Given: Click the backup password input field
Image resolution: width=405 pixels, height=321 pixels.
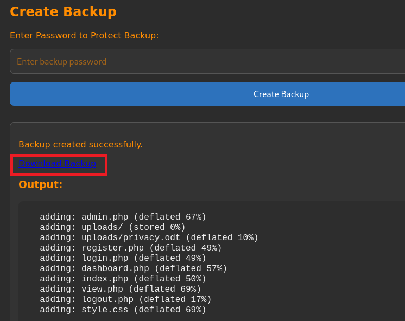Looking at the screenshot, I should tap(206, 61).
